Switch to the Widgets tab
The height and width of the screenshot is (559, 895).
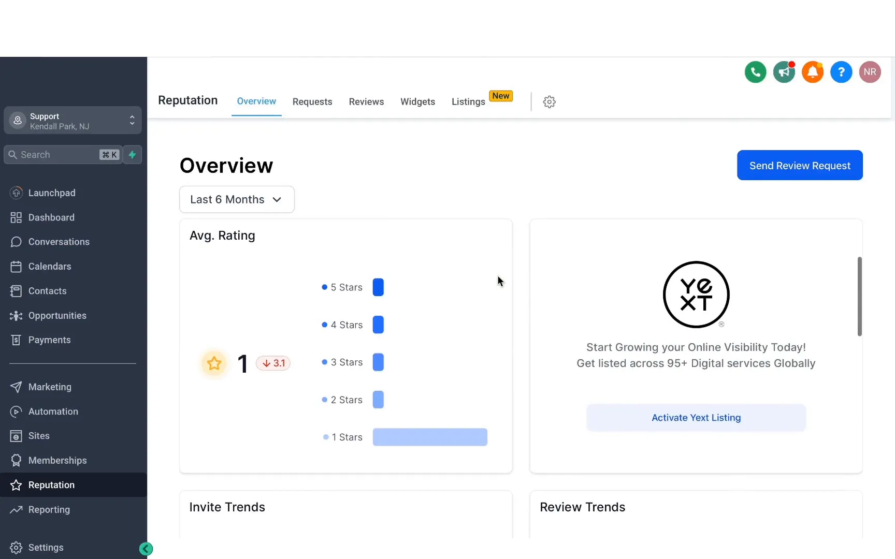click(417, 101)
